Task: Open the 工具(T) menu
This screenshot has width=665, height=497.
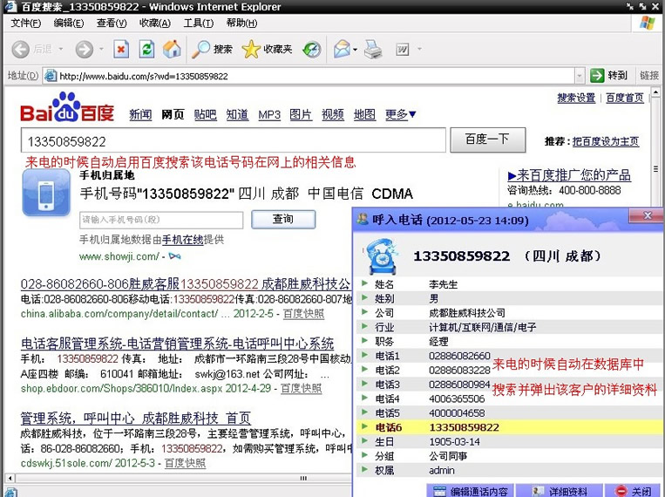Action: (198, 23)
